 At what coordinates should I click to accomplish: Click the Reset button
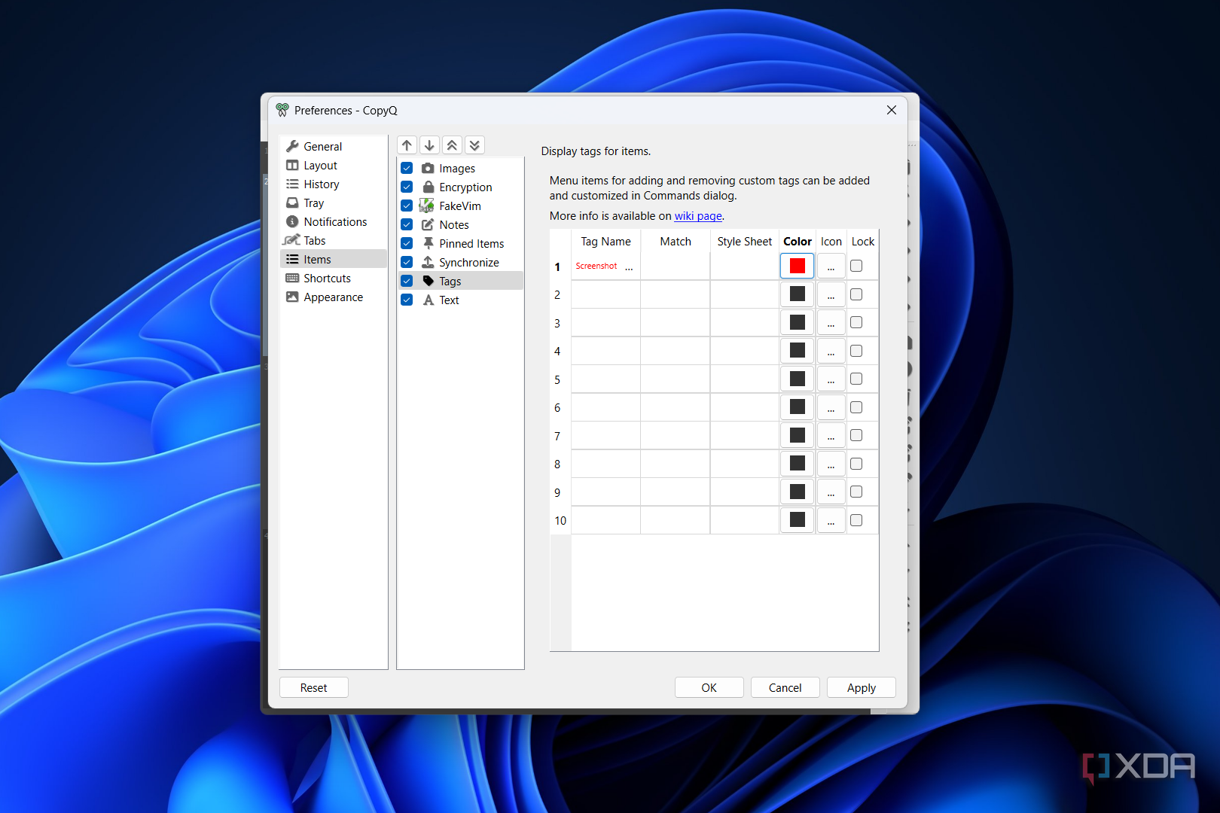tap(313, 687)
